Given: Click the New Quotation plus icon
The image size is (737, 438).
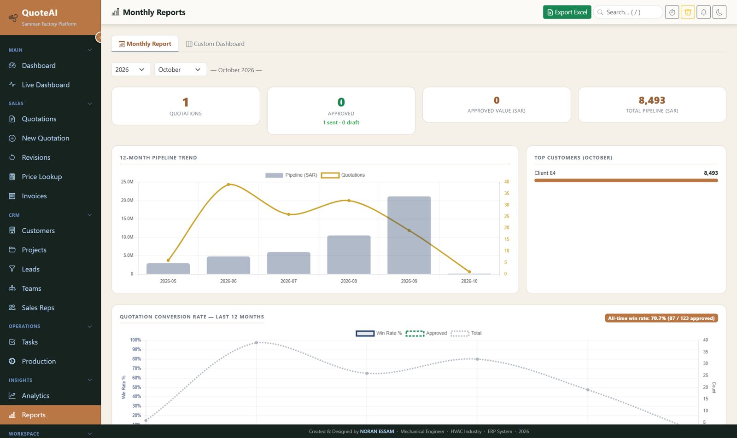Looking at the screenshot, I should [12, 138].
